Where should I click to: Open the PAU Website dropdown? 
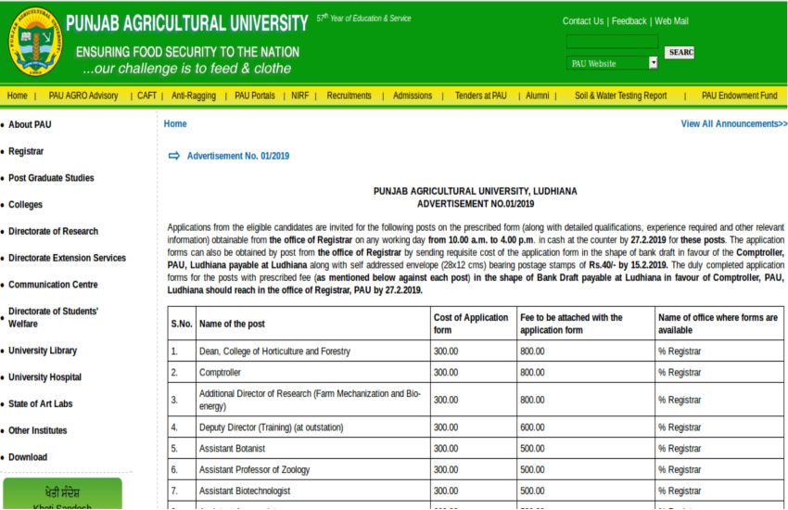point(612,63)
